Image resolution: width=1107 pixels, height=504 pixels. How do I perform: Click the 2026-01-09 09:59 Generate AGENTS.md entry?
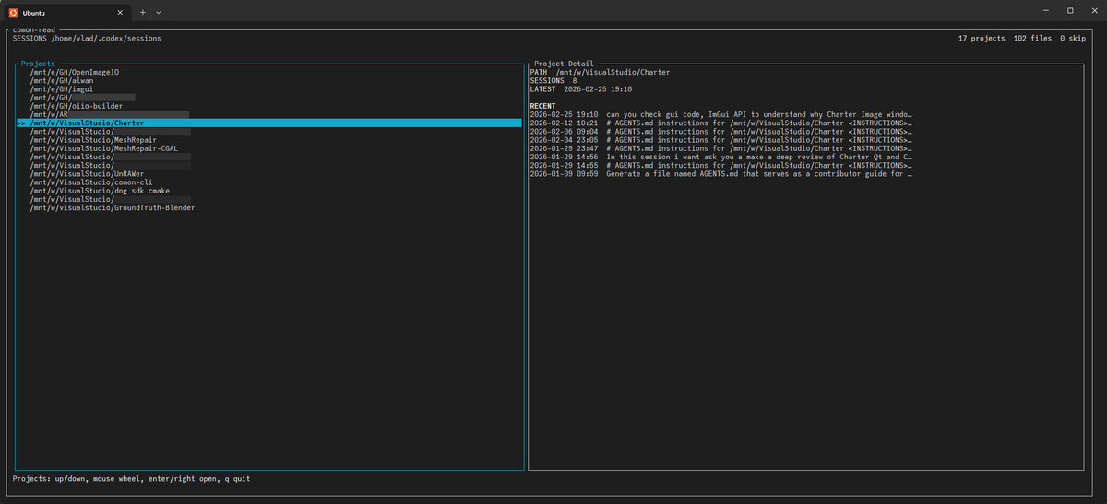coord(721,174)
